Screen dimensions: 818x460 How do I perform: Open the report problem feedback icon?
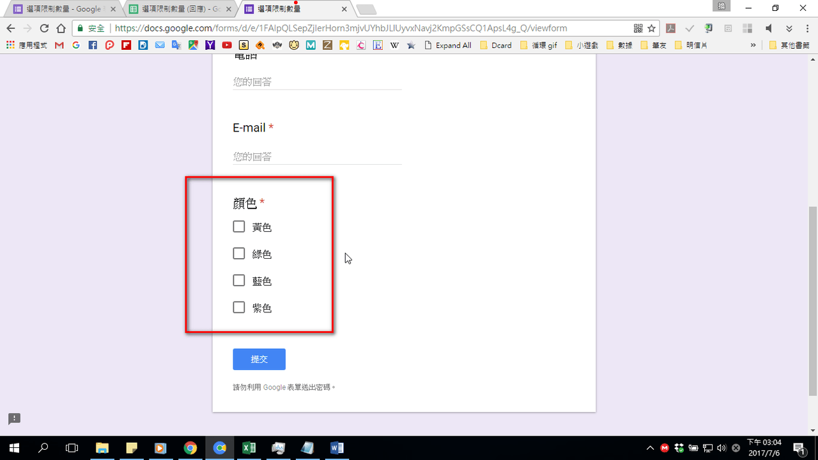pos(15,418)
